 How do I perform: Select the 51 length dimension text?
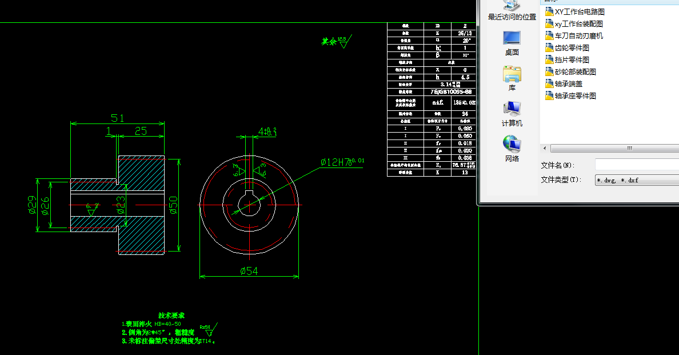(x=118, y=118)
